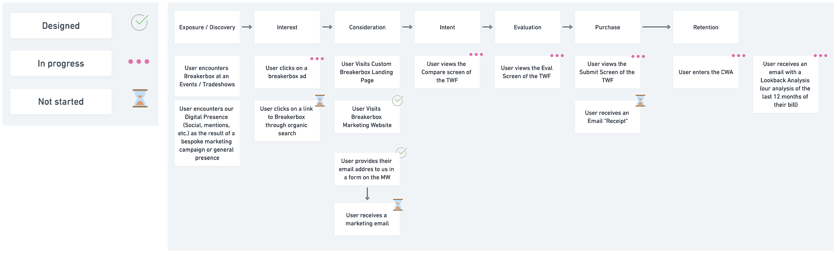Open User enters the CWA card
Image resolution: width=837 pixels, height=254 pixels.
[x=706, y=72]
